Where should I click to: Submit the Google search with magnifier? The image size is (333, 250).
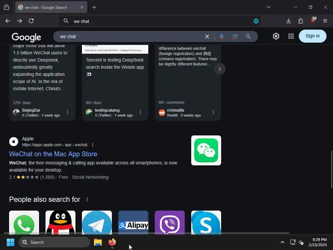pos(248,36)
